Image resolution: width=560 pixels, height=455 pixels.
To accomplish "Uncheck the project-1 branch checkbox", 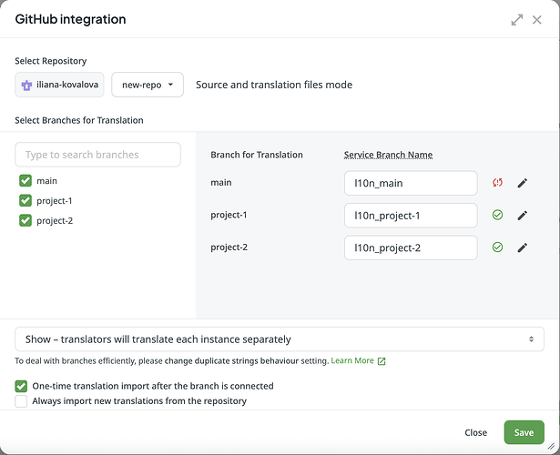I will pyautogui.click(x=25, y=200).
